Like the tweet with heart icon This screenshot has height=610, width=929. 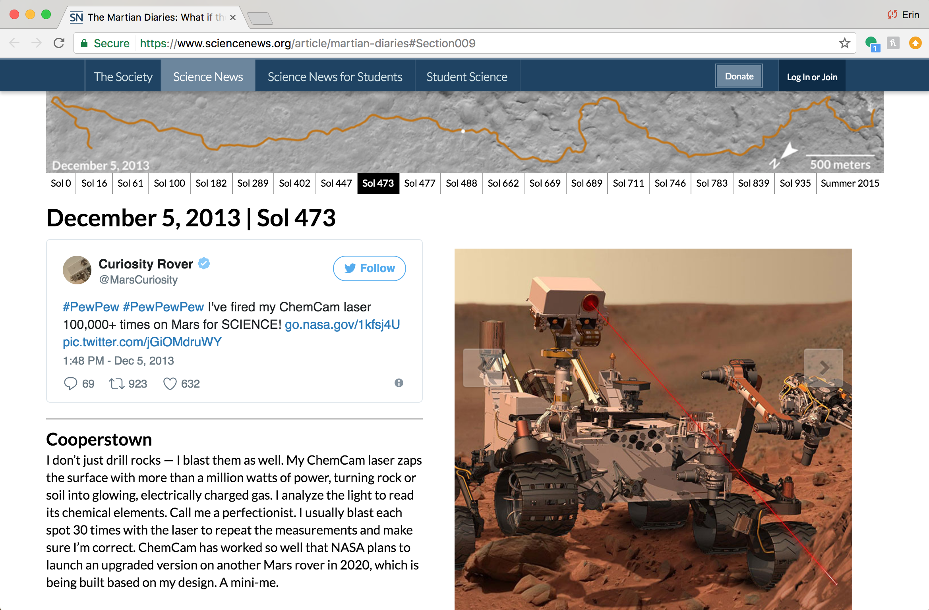(x=170, y=384)
